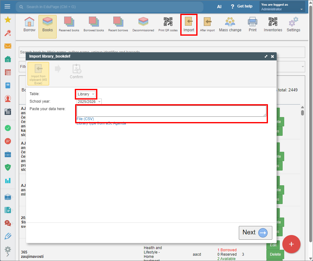Screen dimensions: 313x261
Task: Expand the Table dropdown set to Library
Action: [x=86, y=94]
